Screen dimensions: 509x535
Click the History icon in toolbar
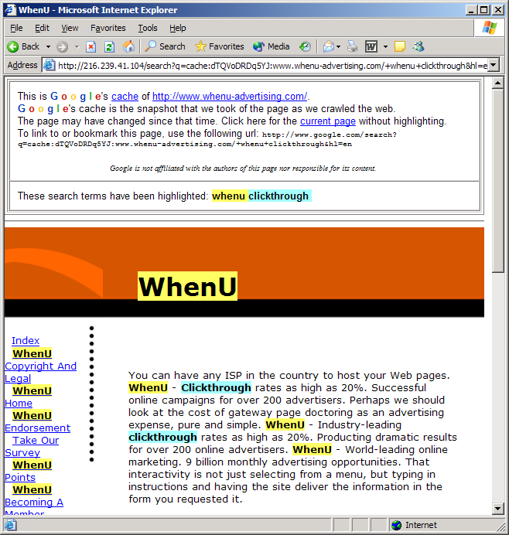(305, 46)
